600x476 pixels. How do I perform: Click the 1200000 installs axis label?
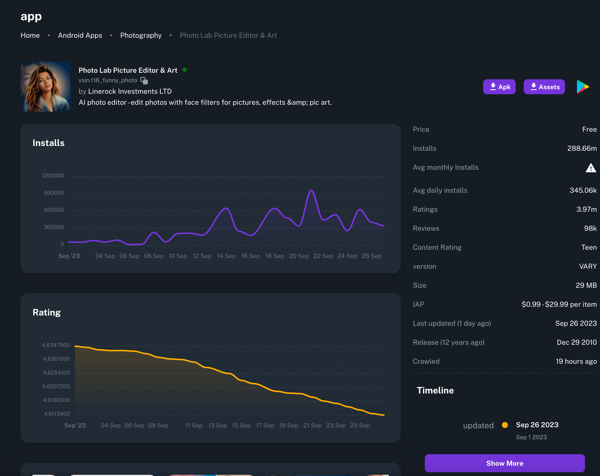[x=53, y=175]
